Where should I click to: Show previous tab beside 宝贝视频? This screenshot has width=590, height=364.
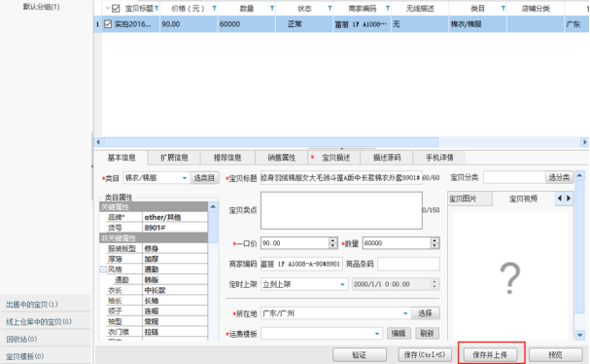point(560,199)
